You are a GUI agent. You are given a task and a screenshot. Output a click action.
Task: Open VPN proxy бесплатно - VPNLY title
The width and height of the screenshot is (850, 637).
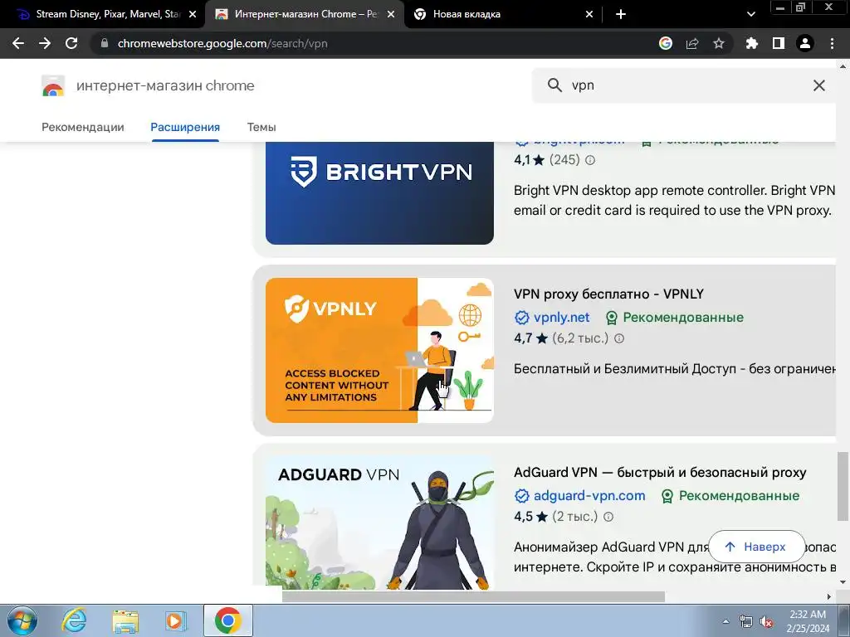pyautogui.click(x=608, y=294)
